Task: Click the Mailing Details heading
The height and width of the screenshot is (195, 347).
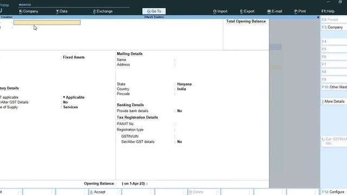Action: coord(130,54)
